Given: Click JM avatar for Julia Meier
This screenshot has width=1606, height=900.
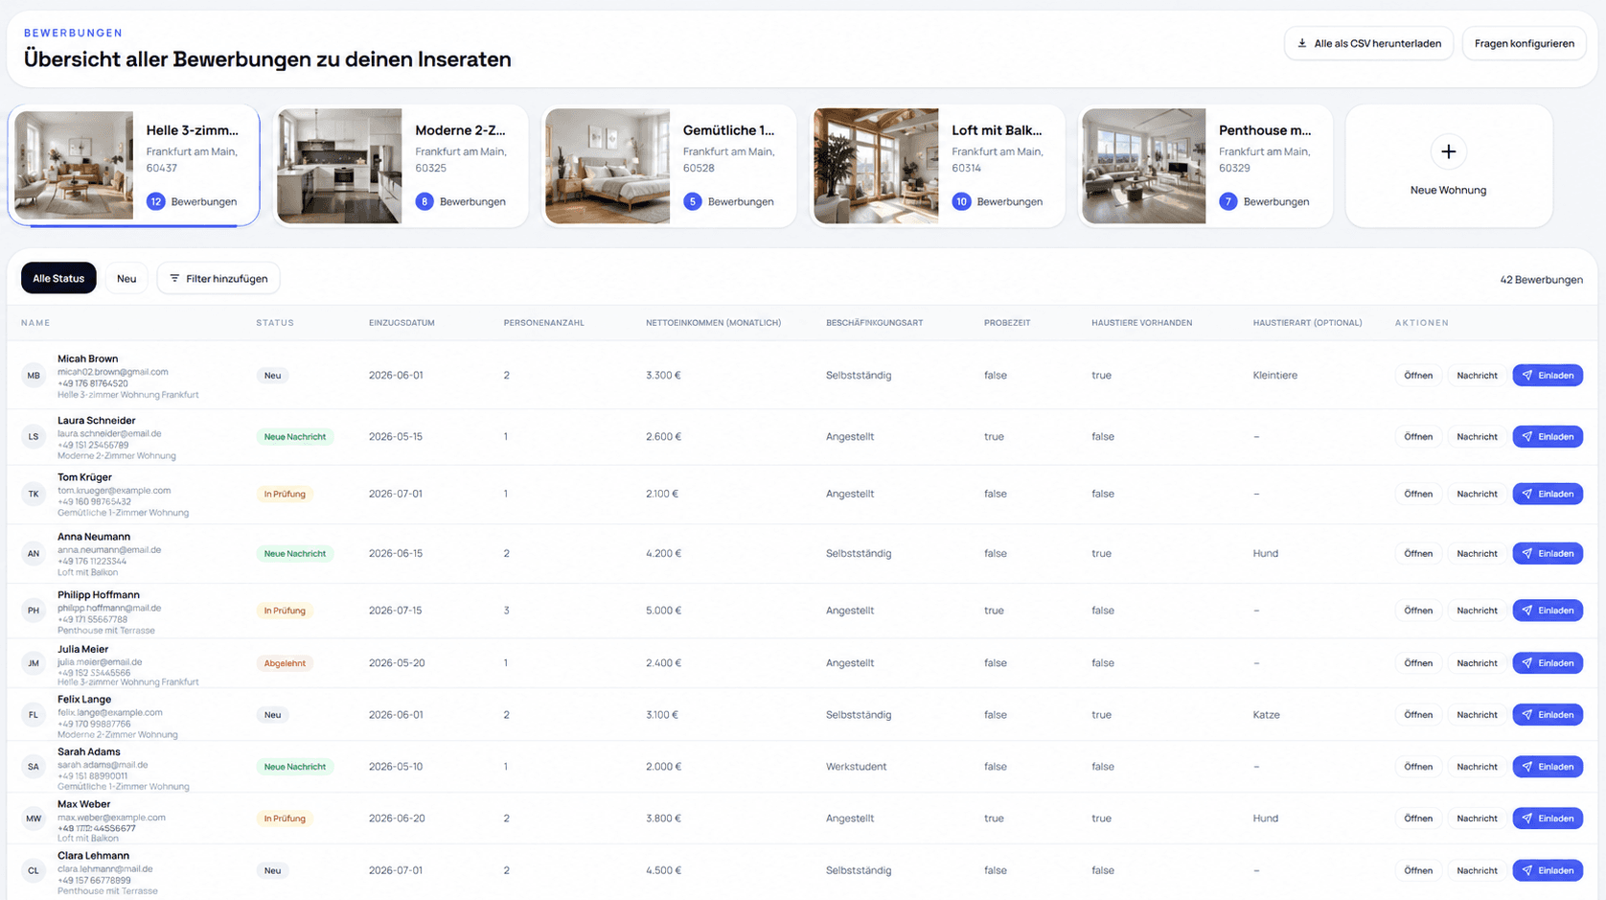Looking at the screenshot, I should pyautogui.click(x=34, y=663).
